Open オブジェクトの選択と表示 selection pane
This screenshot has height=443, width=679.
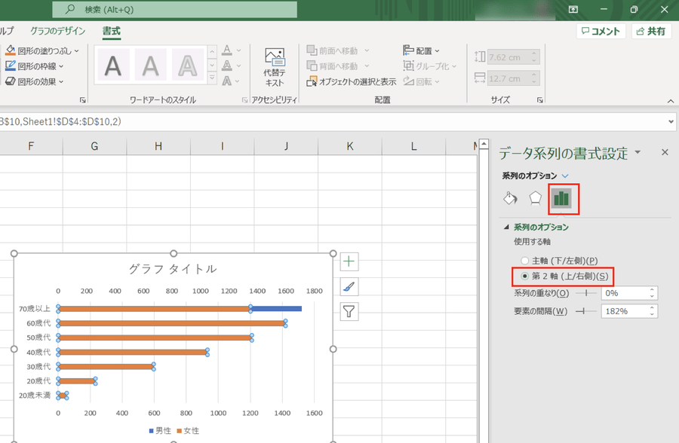351,81
